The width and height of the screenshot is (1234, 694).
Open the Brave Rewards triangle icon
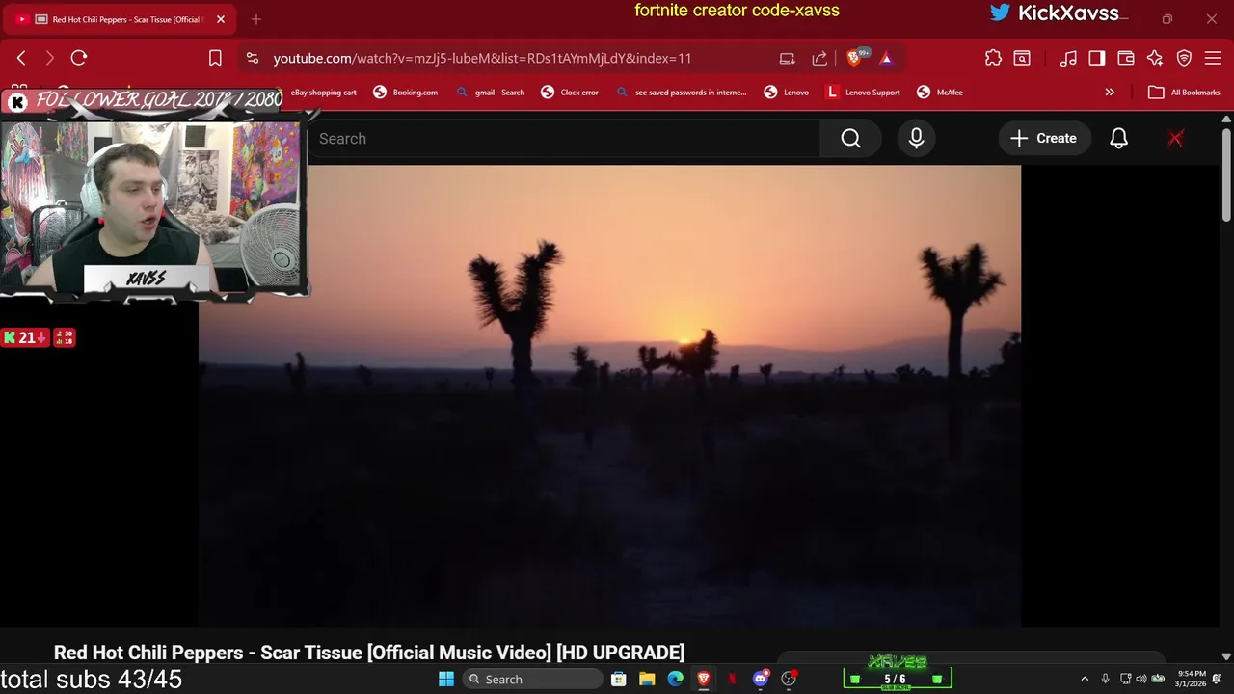pyautogui.click(x=886, y=58)
